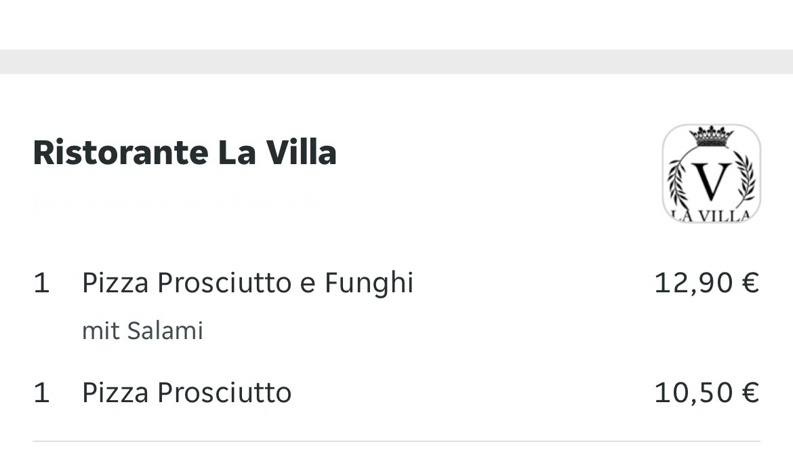Click the gray separator bar above restaurant
Image resolution: width=793 pixels, height=451 pixels.
(x=396, y=61)
